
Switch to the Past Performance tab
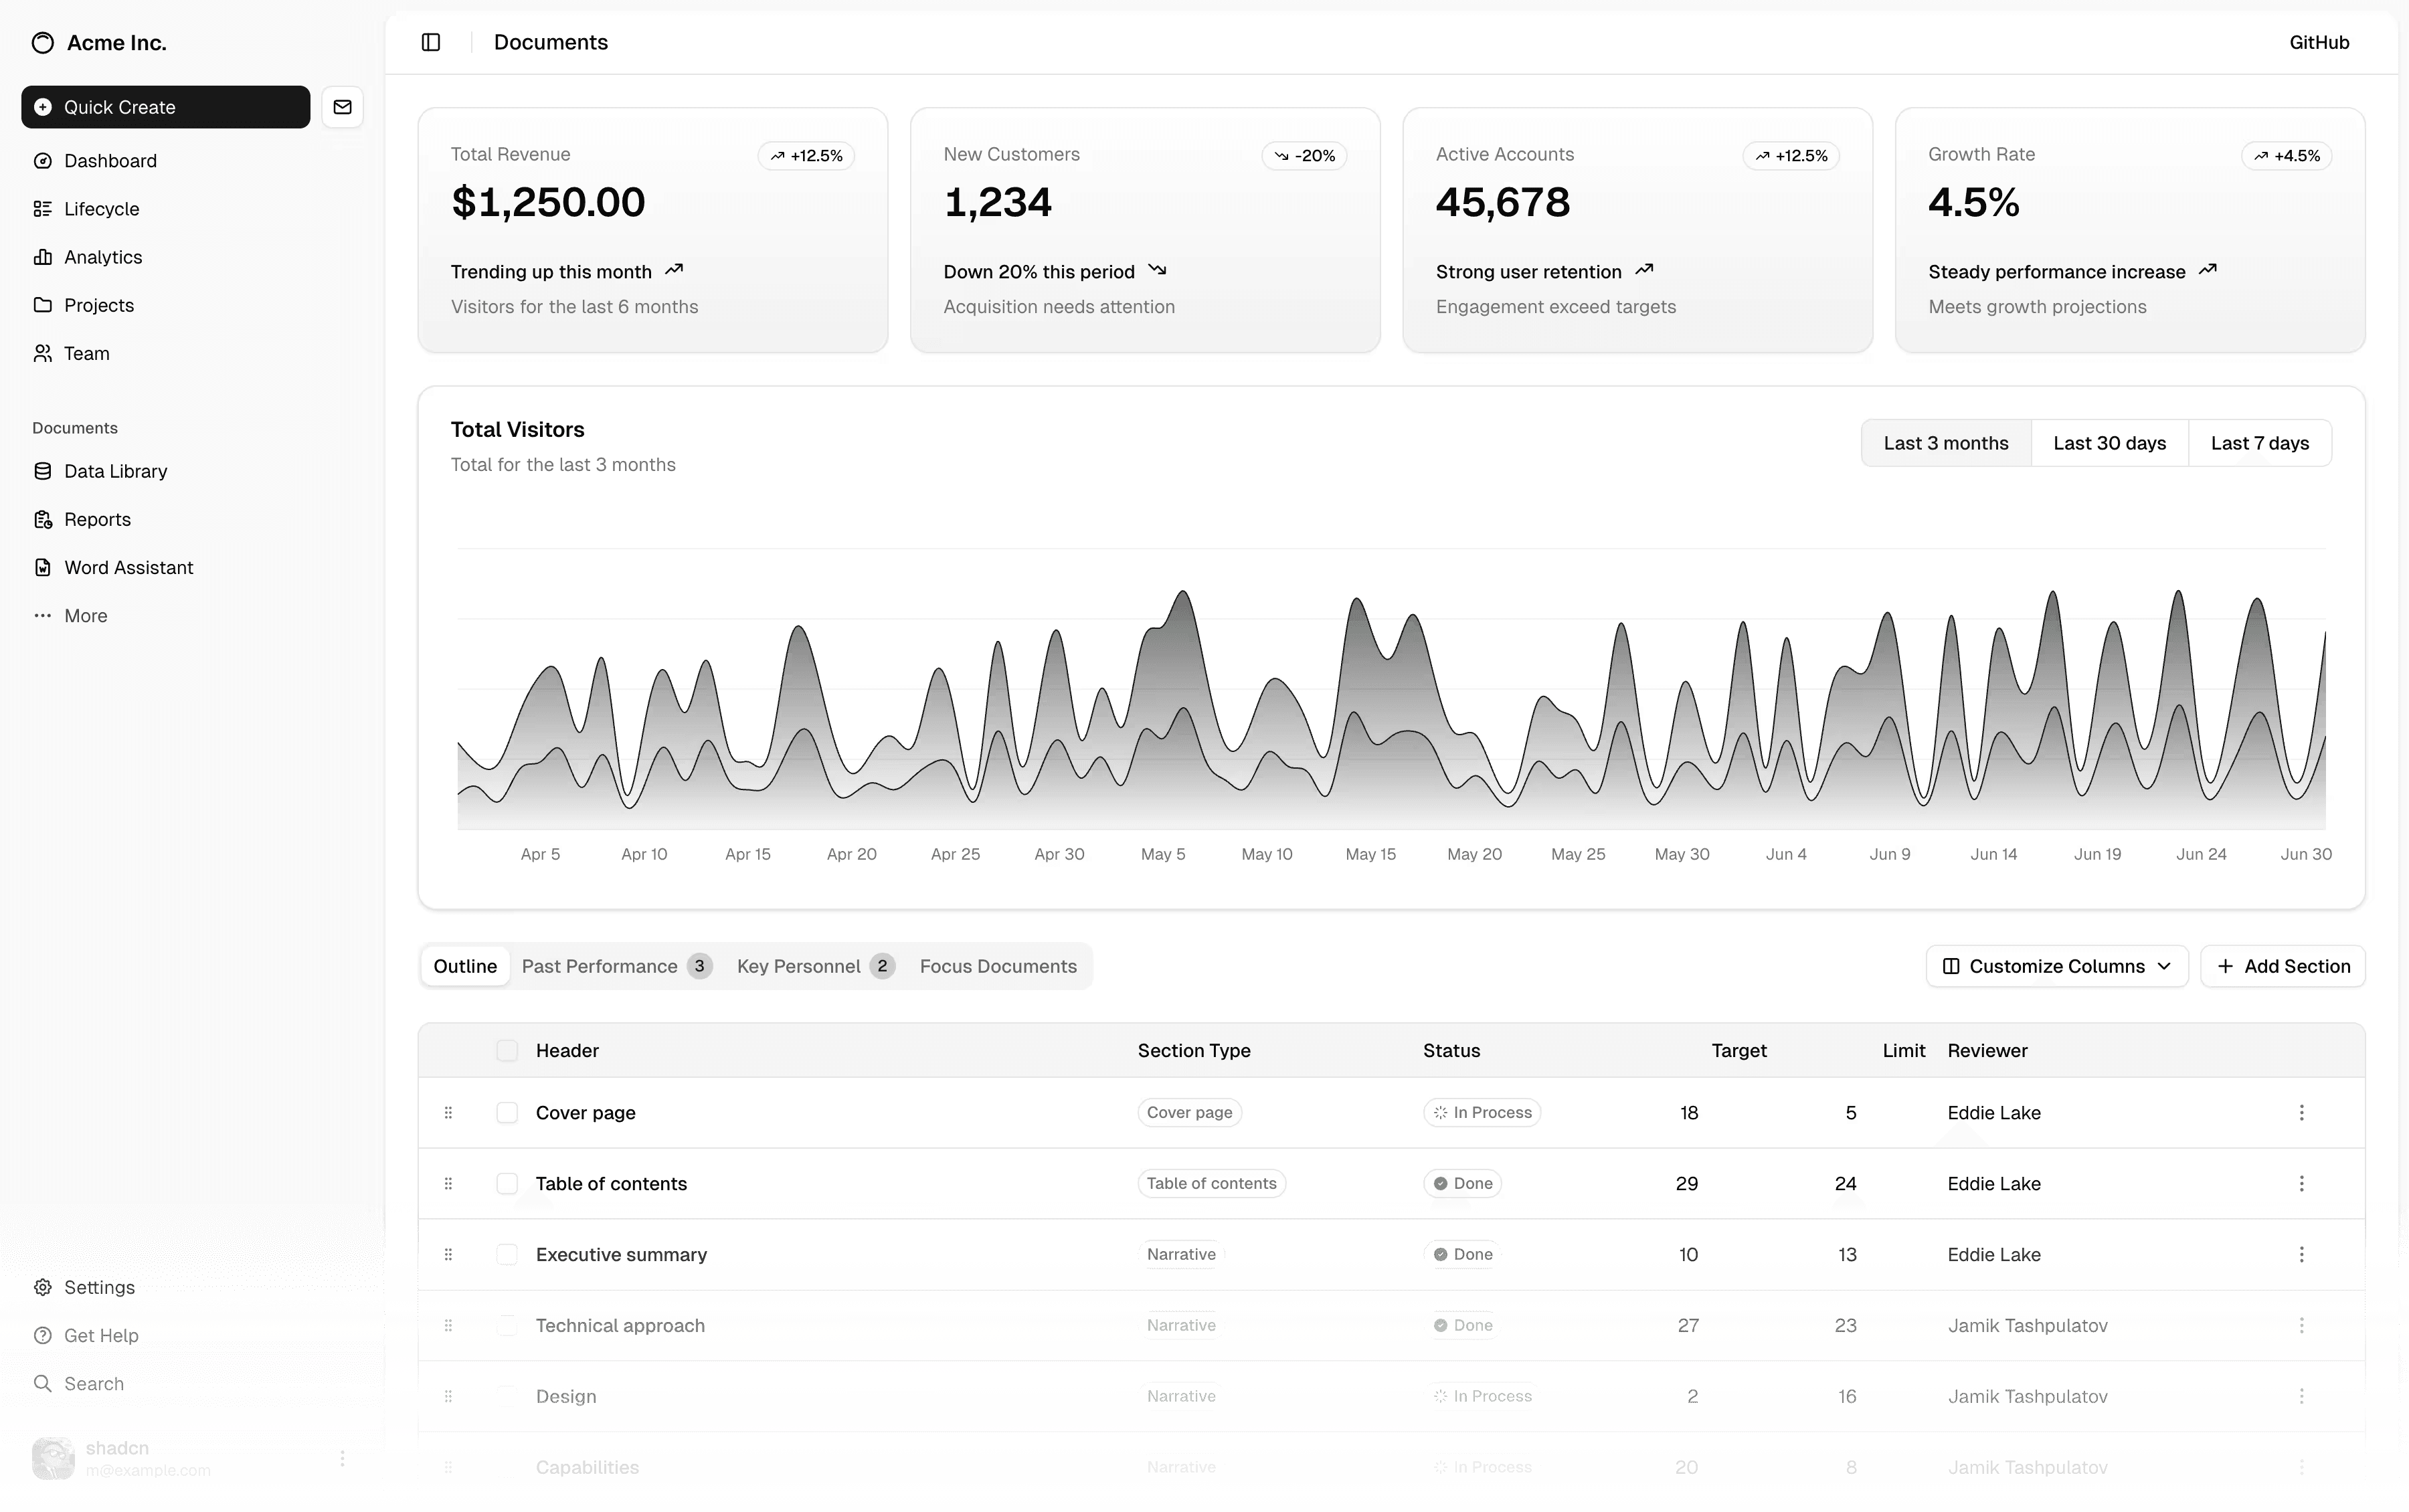614,966
